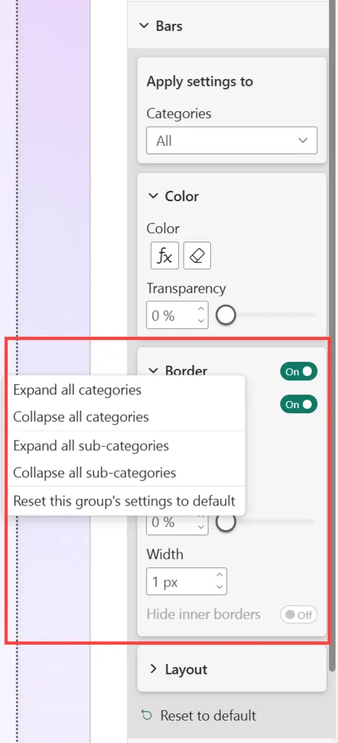Choose Expand all categories from the menu
338x743 pixels.
tap(77, 390)
